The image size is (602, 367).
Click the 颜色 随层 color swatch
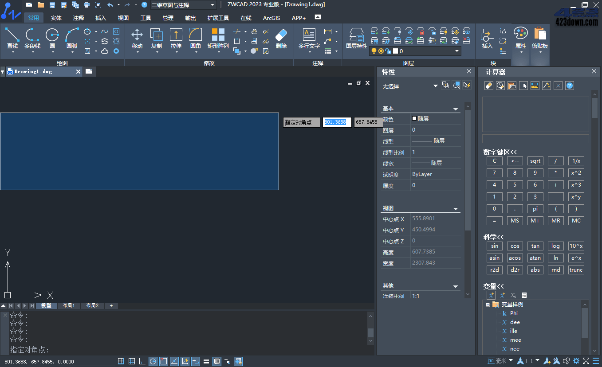tap(414, 119)
